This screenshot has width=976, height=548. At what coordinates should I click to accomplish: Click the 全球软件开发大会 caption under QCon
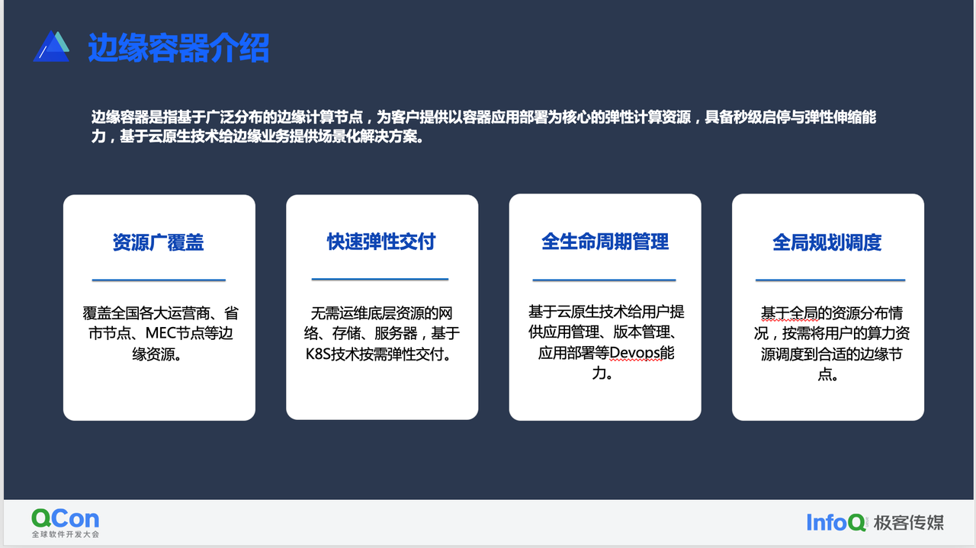pos(66,534)
